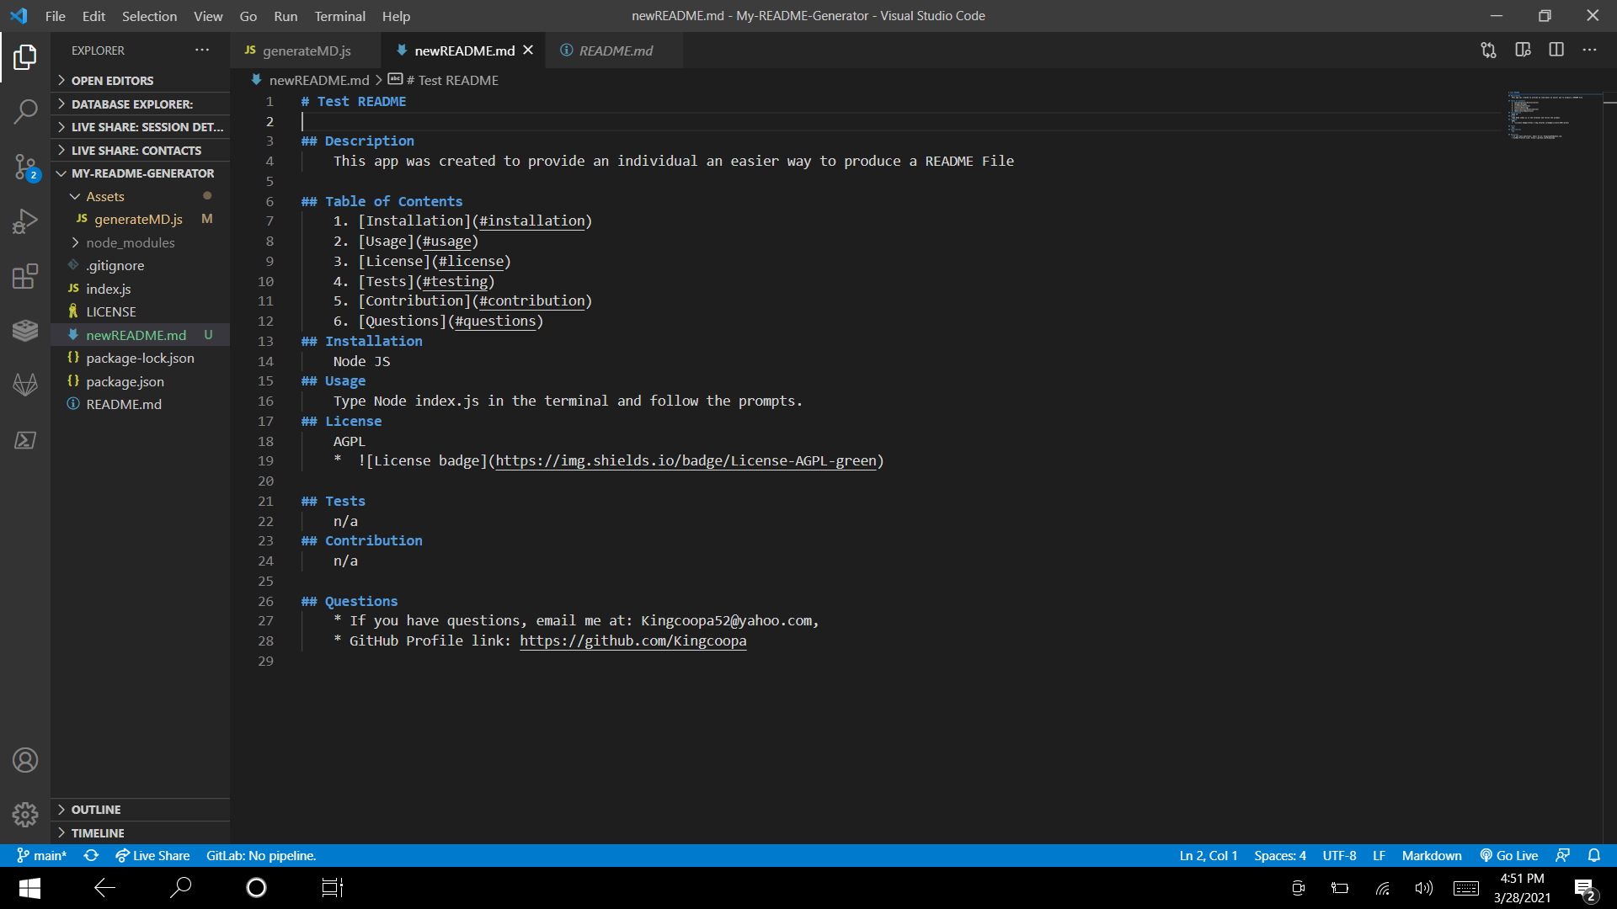Image resolution: width=1617 pixels, height=909 pixels.
Task: Open the Manage settings gear
Action: pyautogui.click(x=25, y=815)
